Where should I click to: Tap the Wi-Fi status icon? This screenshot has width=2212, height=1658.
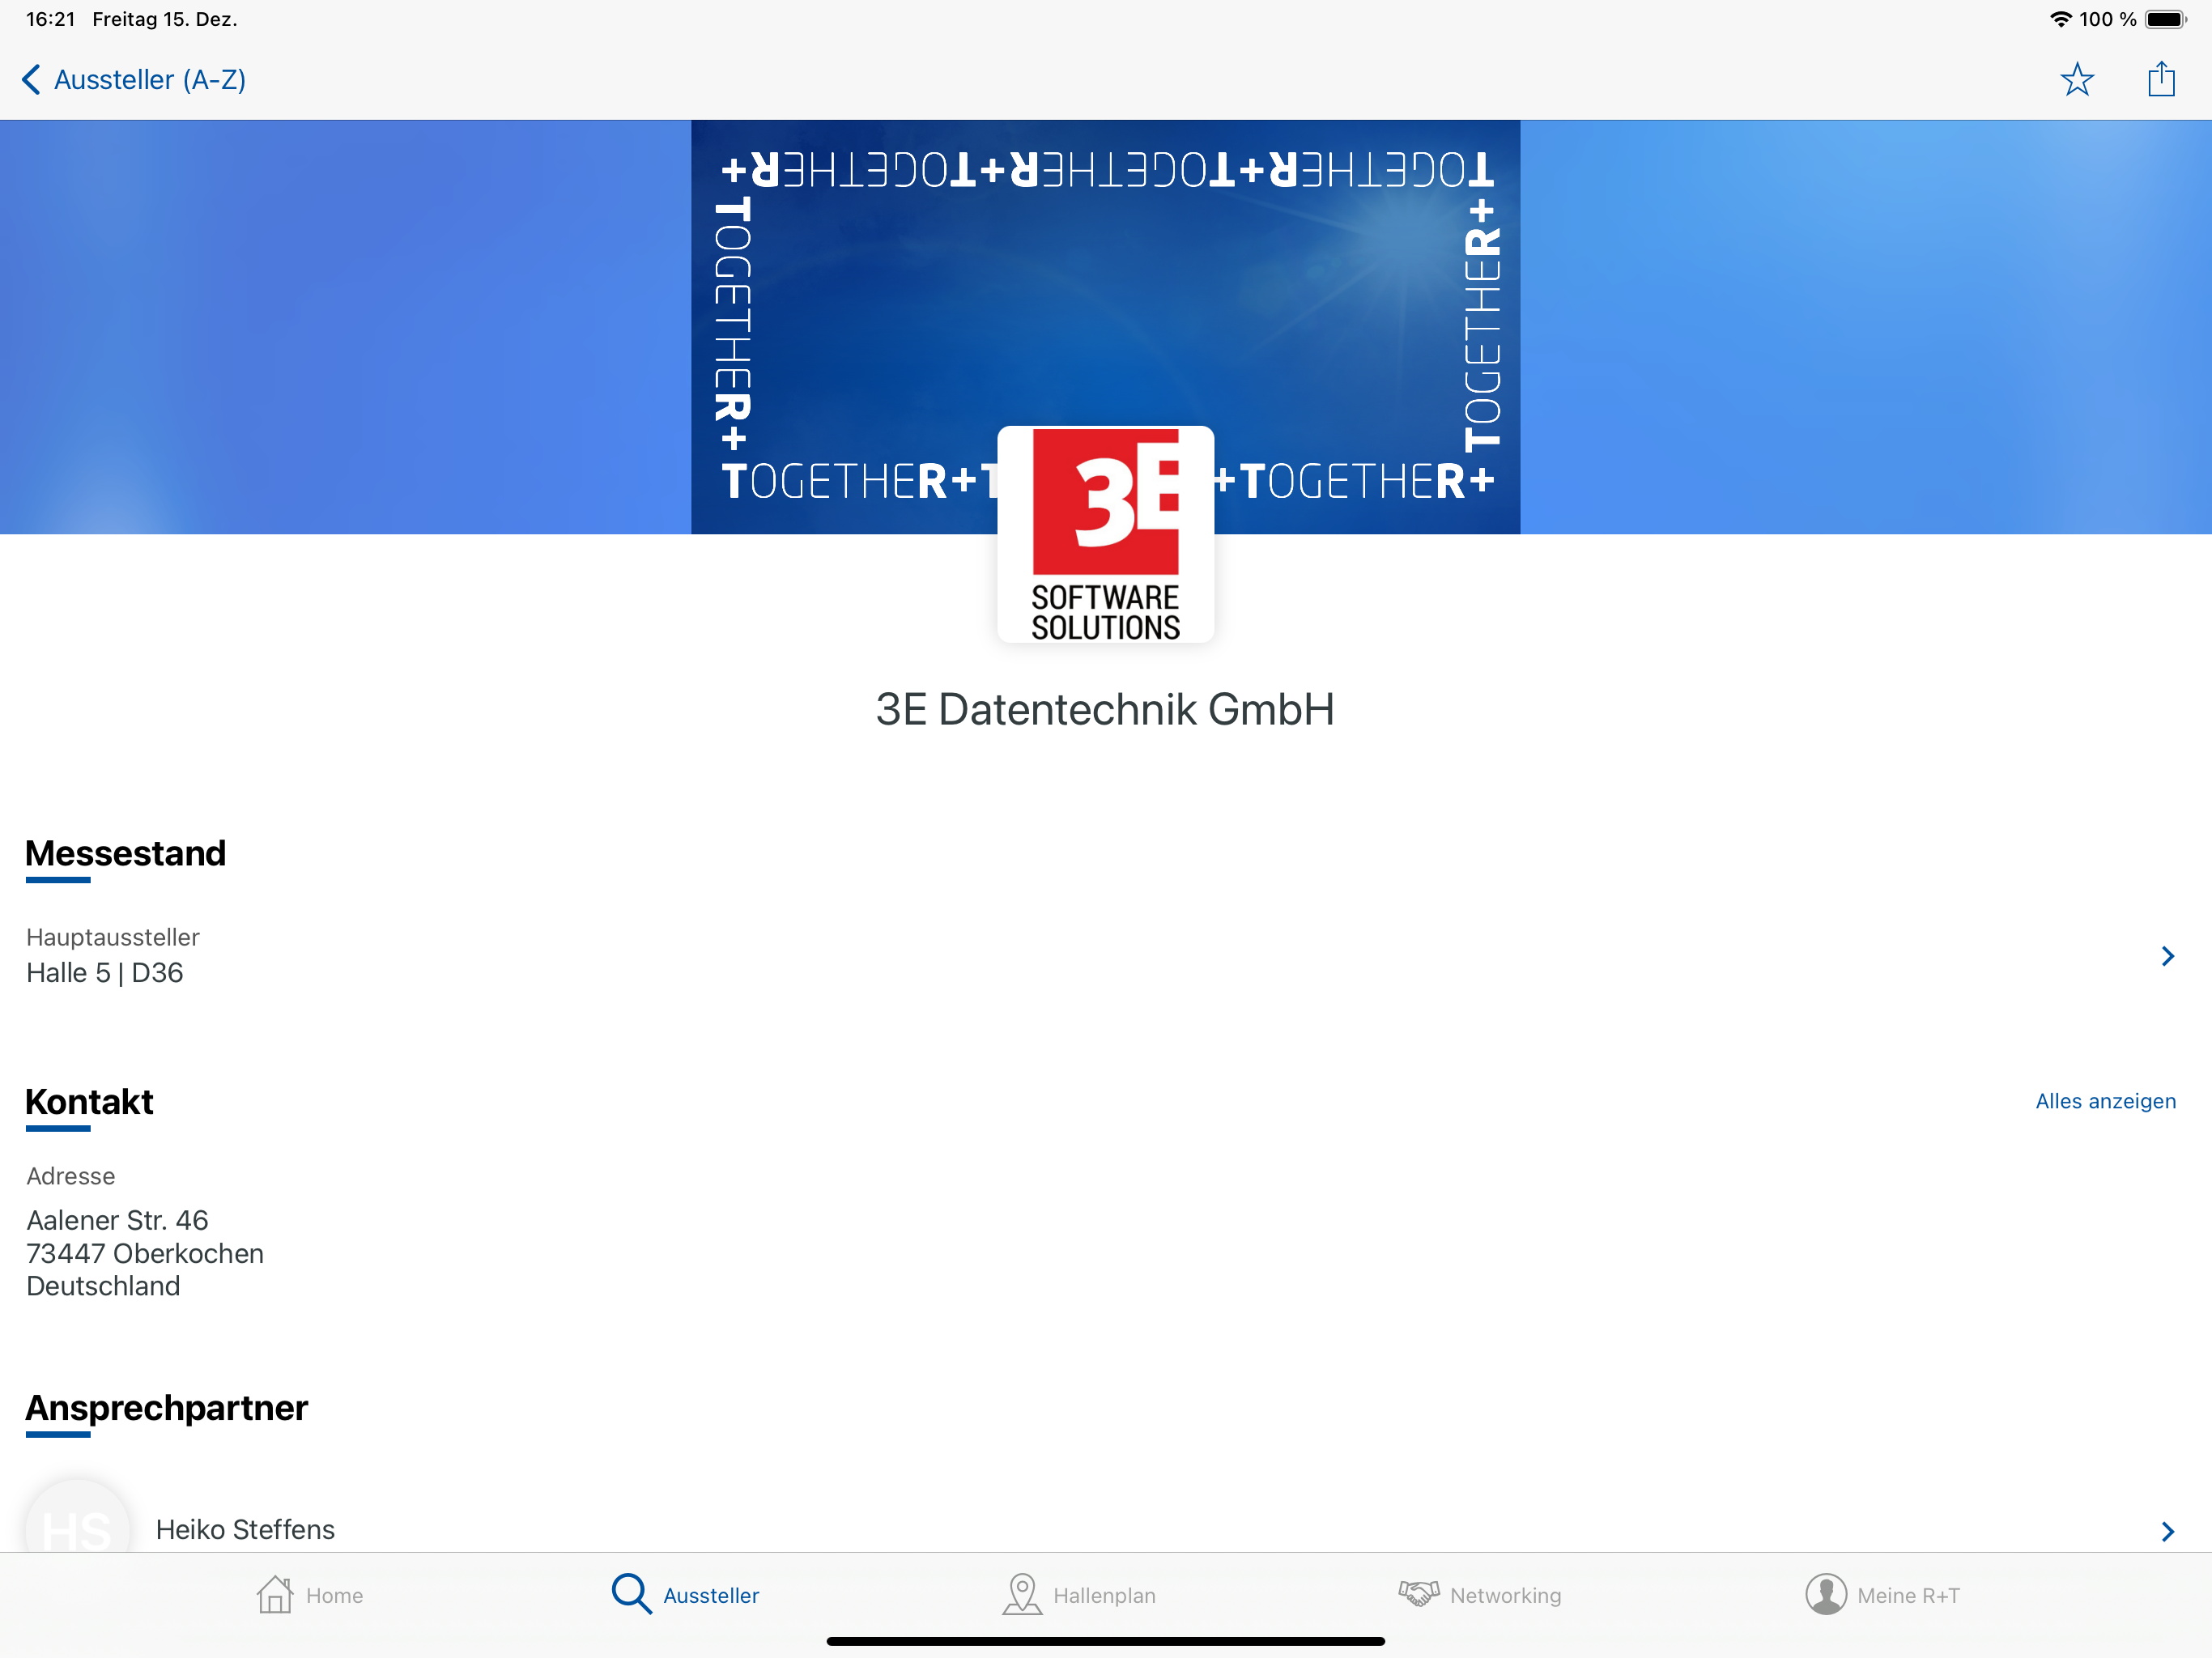click(x=2060, y=19)
